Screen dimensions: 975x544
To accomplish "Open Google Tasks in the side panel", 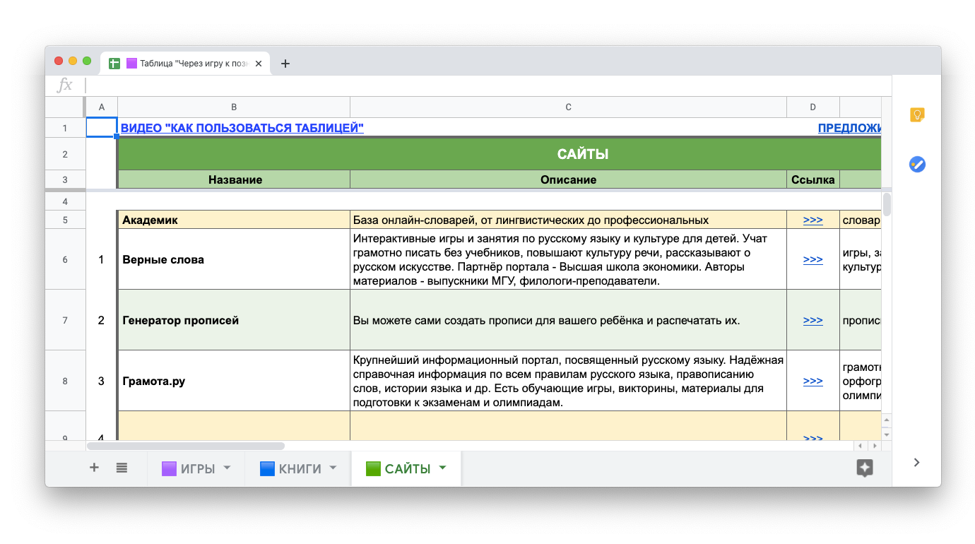I will click(x=917, y=165).
